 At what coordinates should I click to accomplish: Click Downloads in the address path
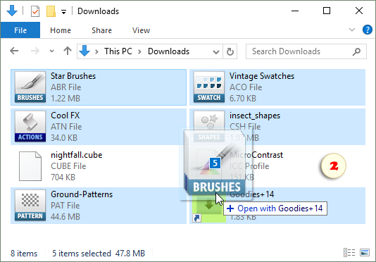click(168, 51)
